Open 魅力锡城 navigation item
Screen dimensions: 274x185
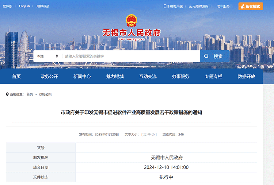pos(115,76)
